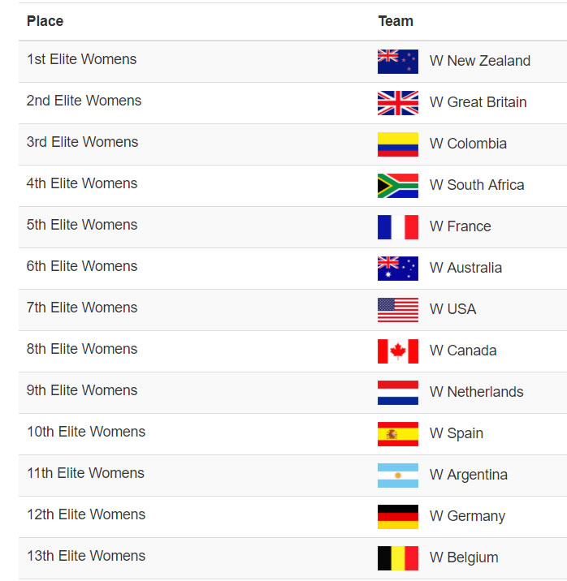Image resolution: width=567 pixels, height=581 pixels.
Task: Click the Place column header
Action: 45,21
